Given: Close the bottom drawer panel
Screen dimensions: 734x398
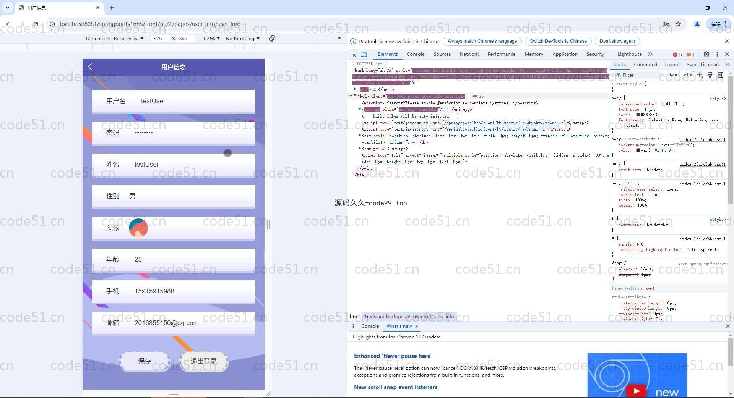Looking at the screenshot, I should click(x=728, y=326).
